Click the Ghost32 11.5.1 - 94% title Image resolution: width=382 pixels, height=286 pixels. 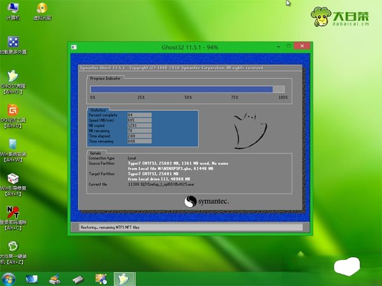coord(190,47)
